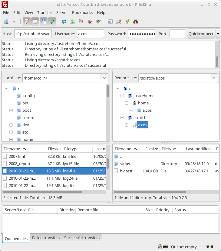Toggle directory comparison icon
Viewport: 221px width, 251px height.
click(119, 22)
